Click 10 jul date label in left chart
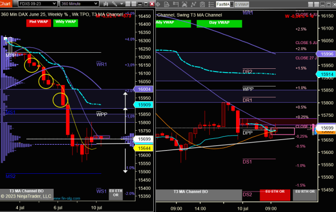Image resolution: width=336 pixels, height=212 pixels. (x=96, y=208)
